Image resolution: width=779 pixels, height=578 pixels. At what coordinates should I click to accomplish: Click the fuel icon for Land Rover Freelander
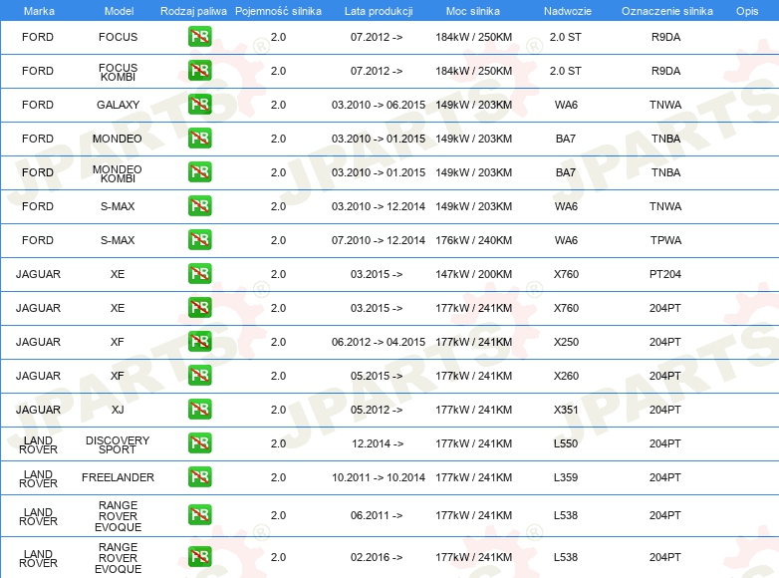coord(199,477)
